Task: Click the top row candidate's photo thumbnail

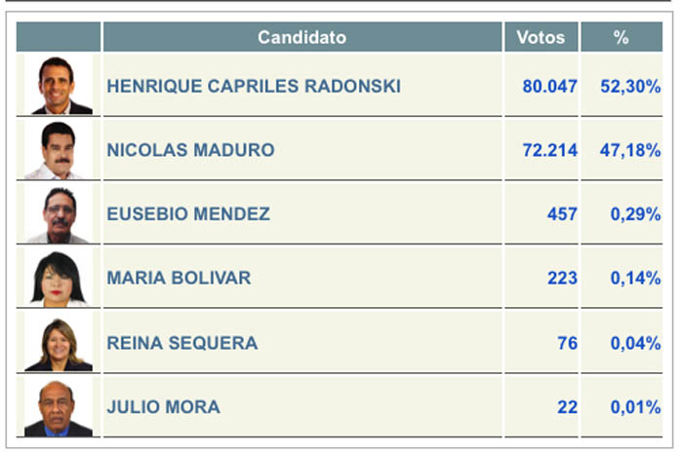Action: 59,85
